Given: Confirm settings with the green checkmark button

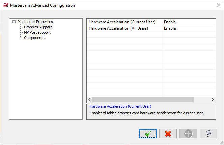Looking at the screenshot, I should [x=148, y=134].
